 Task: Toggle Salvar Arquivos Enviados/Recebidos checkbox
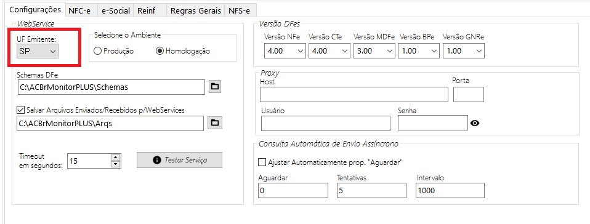20,110
